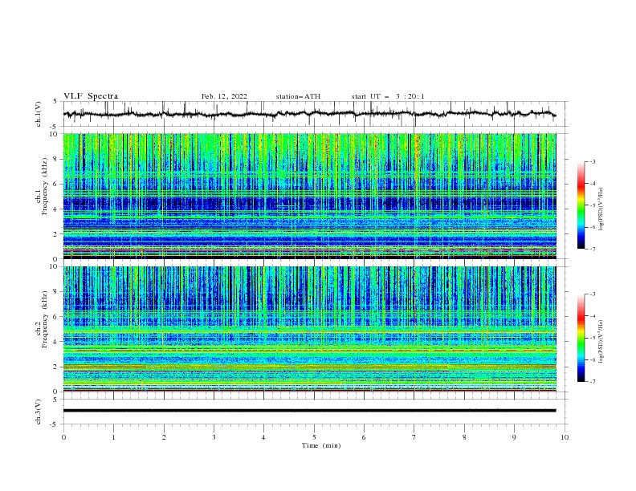
Task: Click the "10" label on the time axis
Action: pos(565,437)
